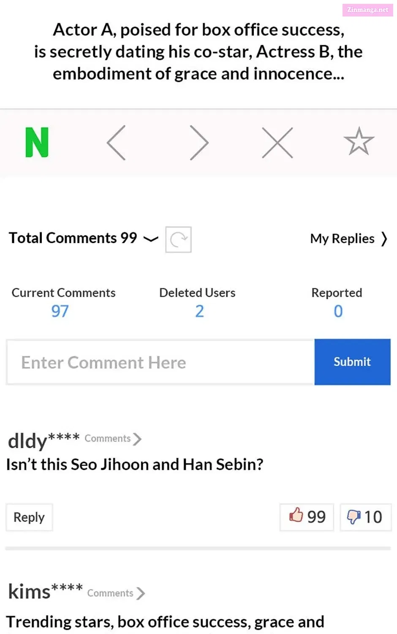Image resolution: width=397 pixels, height=634 pixels.
Task: Open the kims**** user profile
Action: tap(45, 591)
